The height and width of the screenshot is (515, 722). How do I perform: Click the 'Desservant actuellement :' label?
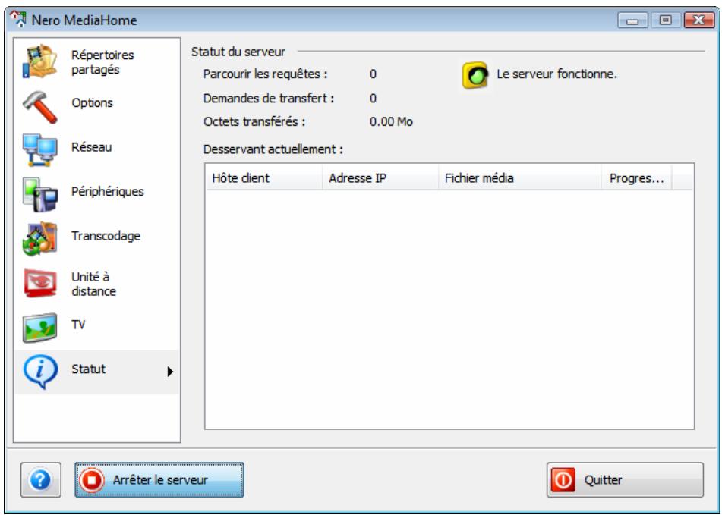[273, 149]
